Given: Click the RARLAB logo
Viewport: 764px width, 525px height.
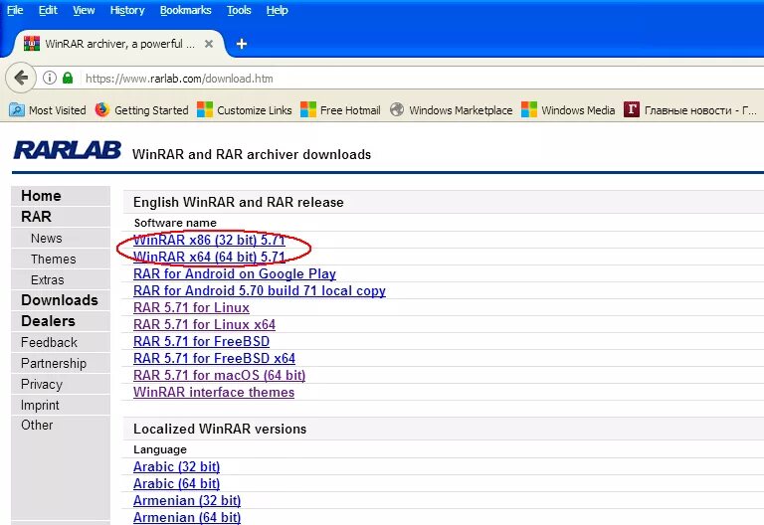Looking at the screenshot, I should 68,150.
